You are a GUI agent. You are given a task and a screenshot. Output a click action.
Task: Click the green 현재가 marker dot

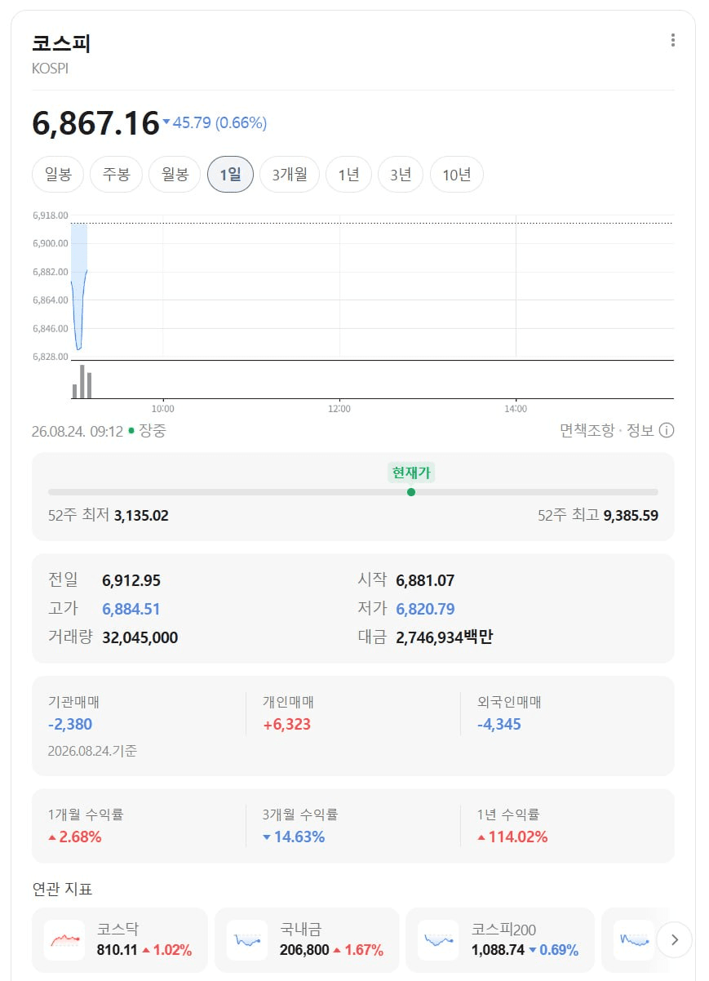pyautogui.click(x=410, y=492)
